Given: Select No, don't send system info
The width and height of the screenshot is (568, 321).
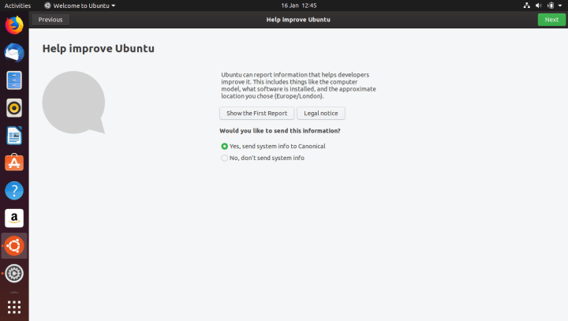Looking at the screenshot, I should point(263,158).
